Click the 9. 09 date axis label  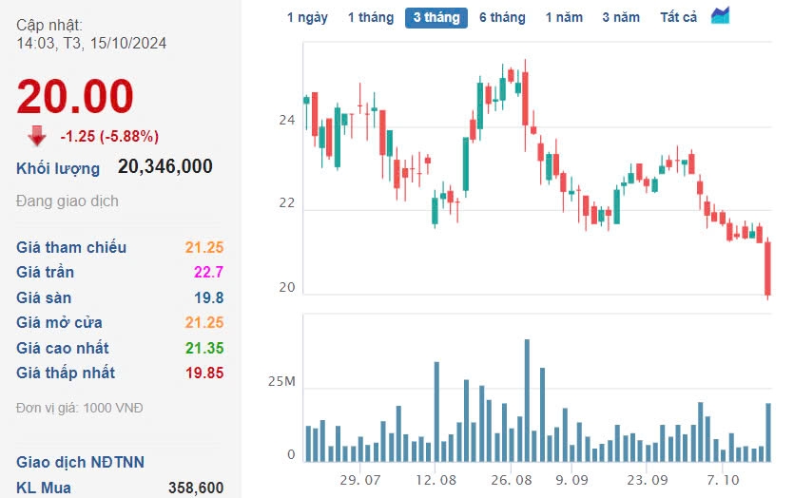(571, 480)
